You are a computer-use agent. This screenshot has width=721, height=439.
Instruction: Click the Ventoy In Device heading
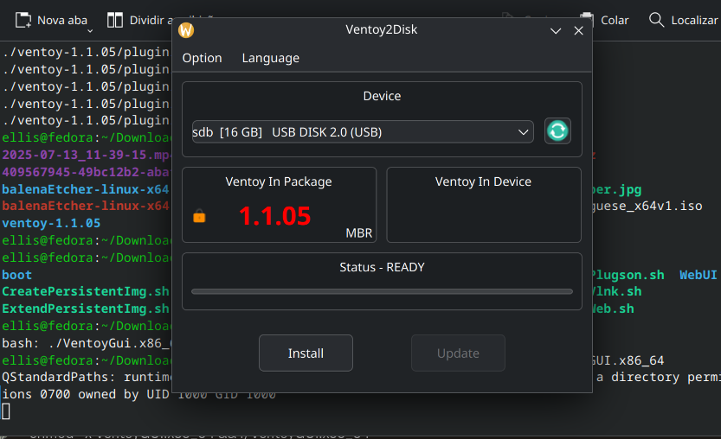[x=483, y=181]
